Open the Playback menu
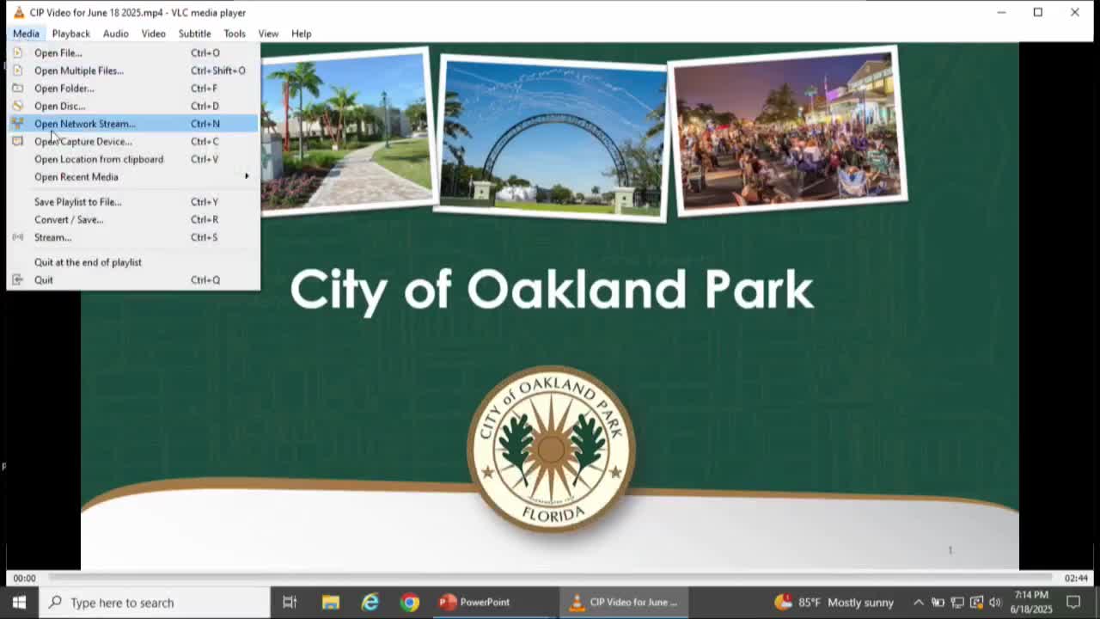The width and height of the screenshot is (1100, 619). pos(70,34)
